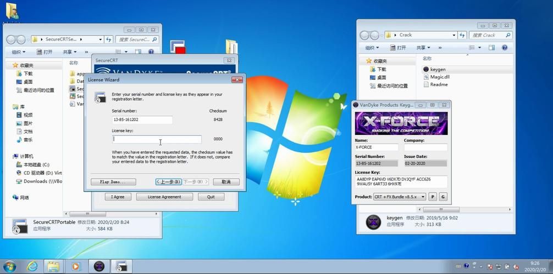This screenshot has width=553, height=274.
Task: Open help icon in Crack window
Action: pos(505,48)
